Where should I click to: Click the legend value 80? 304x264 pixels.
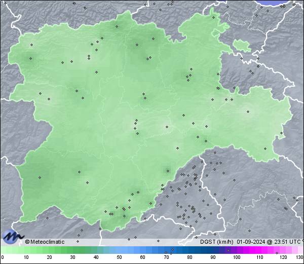[x=189, y=257]
